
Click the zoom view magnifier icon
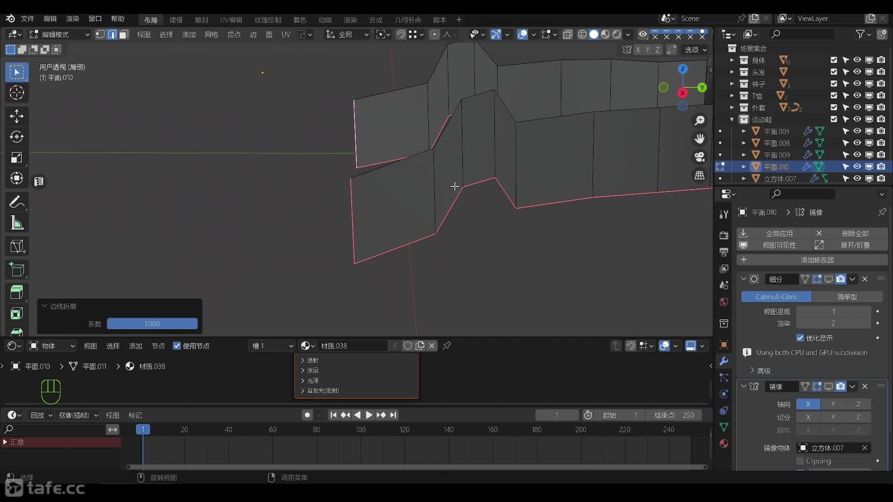point(700,121)
